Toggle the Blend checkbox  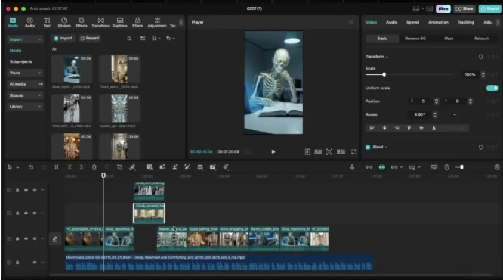pyautogui.click(x=368, y=147)
